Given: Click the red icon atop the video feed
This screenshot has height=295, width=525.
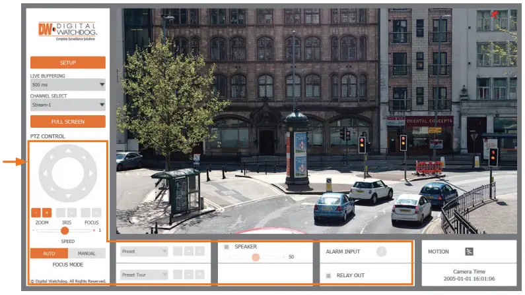Looking at the screenshot, I should (495, 14).
